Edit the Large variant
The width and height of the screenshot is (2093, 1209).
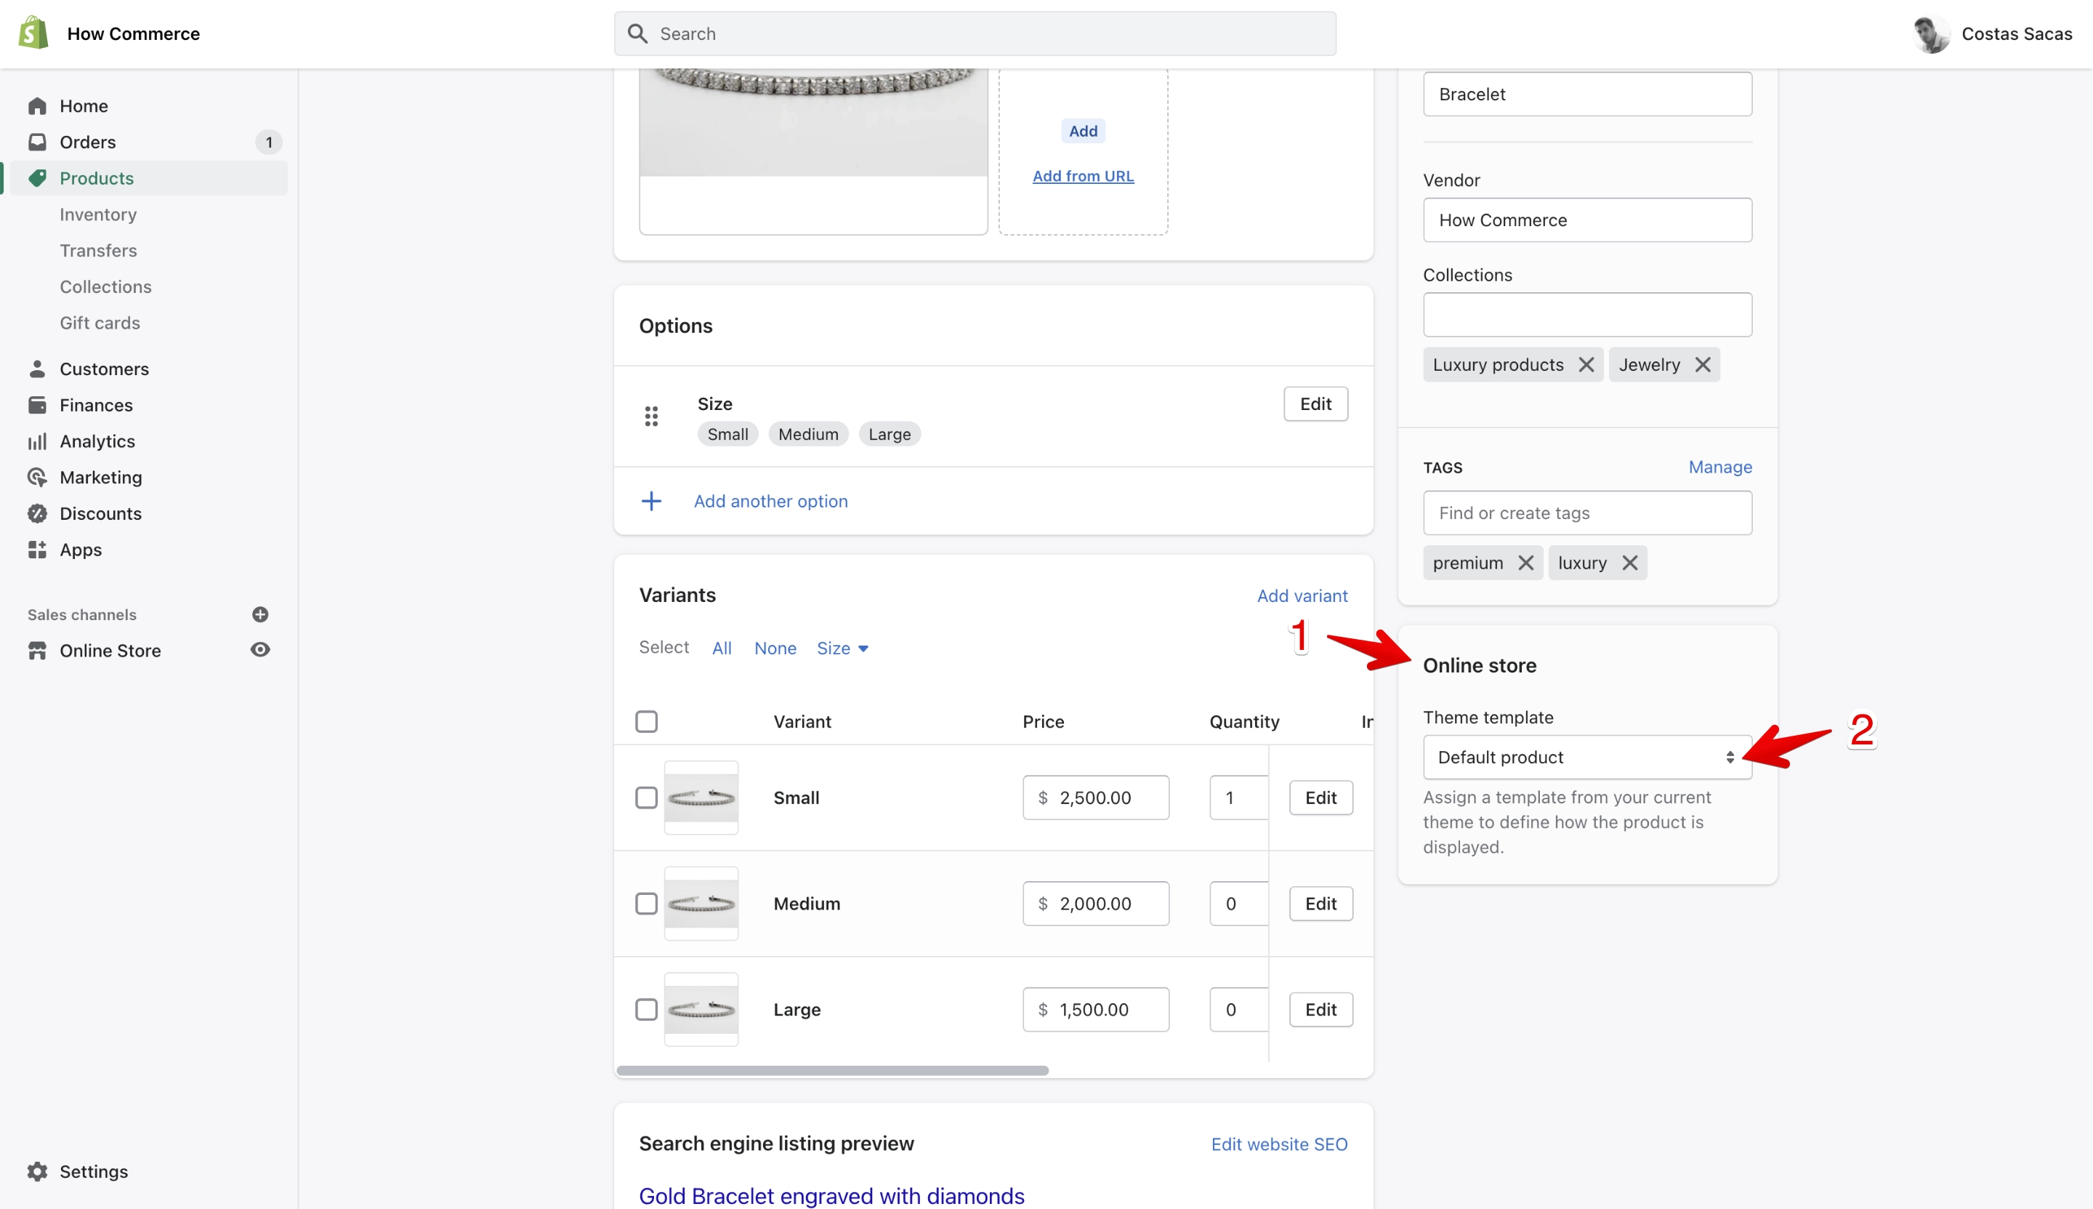pyautogui.click(x=1320, y=1010)
